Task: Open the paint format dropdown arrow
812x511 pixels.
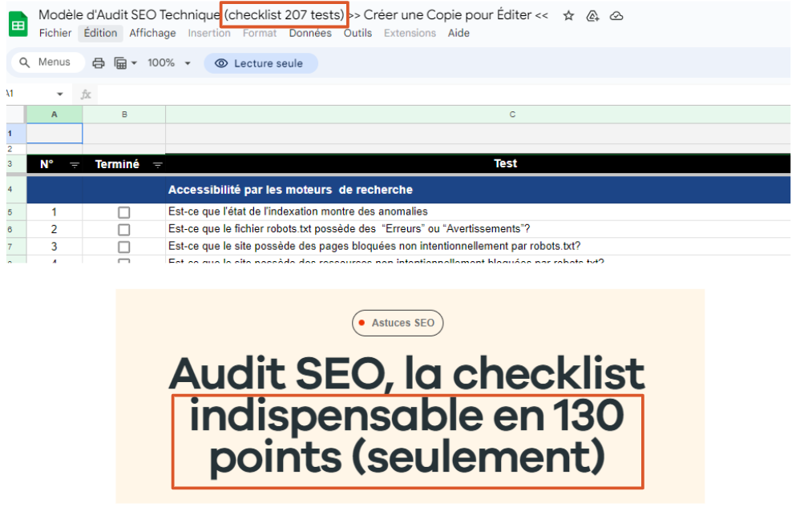Action: pos(133,62)
